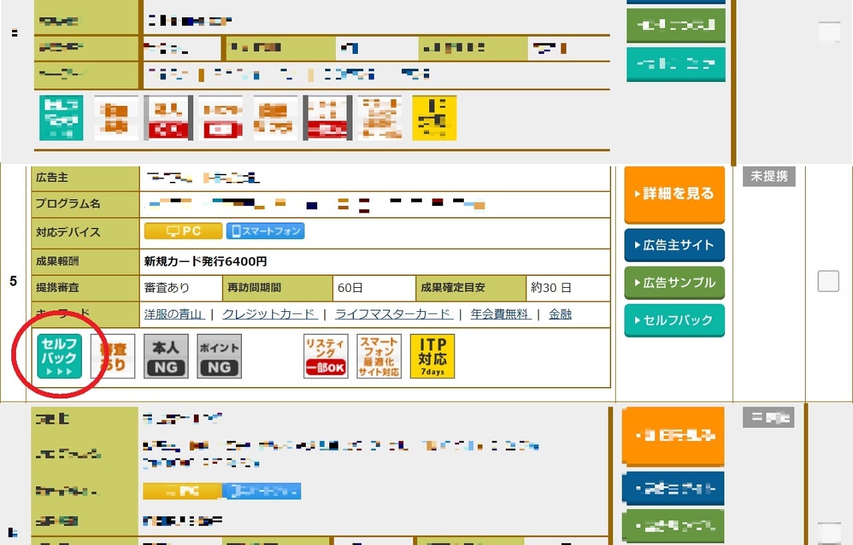Image resolution: width=853 pixels, height=545 pixels.
Task: Open the ライフマスターカード keyword link
Action: [x=393, y=314]
